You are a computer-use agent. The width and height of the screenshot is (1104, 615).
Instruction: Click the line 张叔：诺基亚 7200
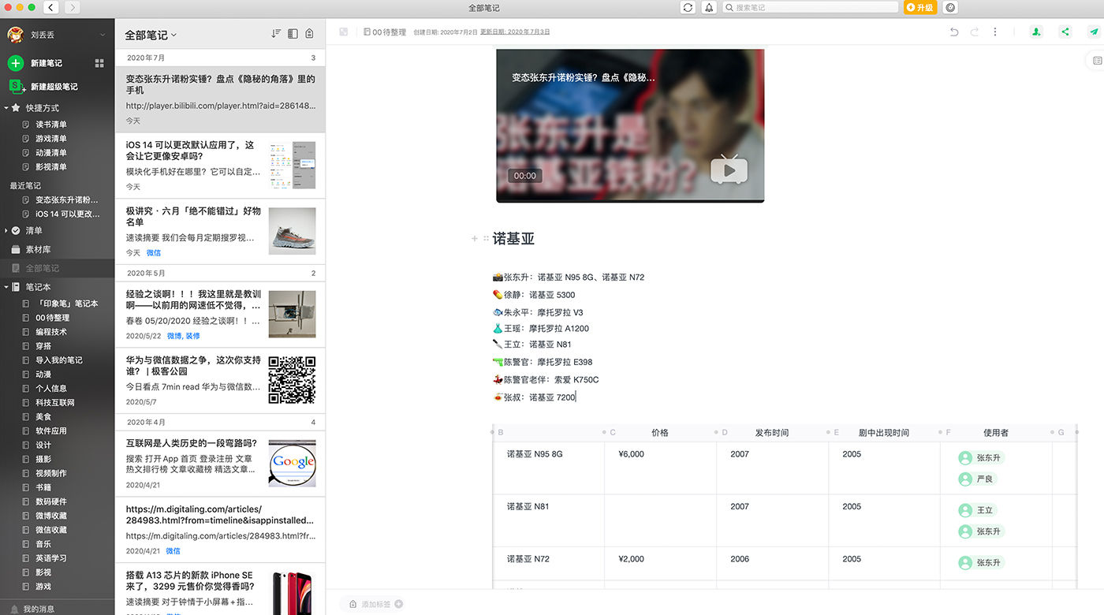click(x=534, y=397)
